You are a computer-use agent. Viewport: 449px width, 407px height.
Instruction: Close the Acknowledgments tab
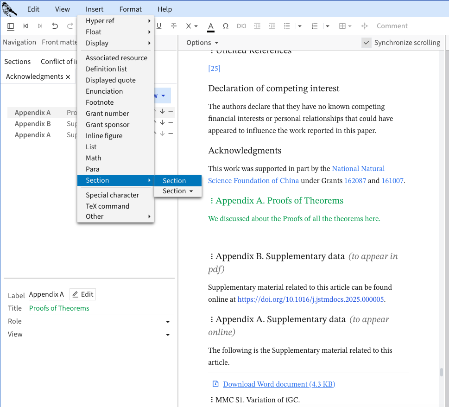(x=68, y=77)
